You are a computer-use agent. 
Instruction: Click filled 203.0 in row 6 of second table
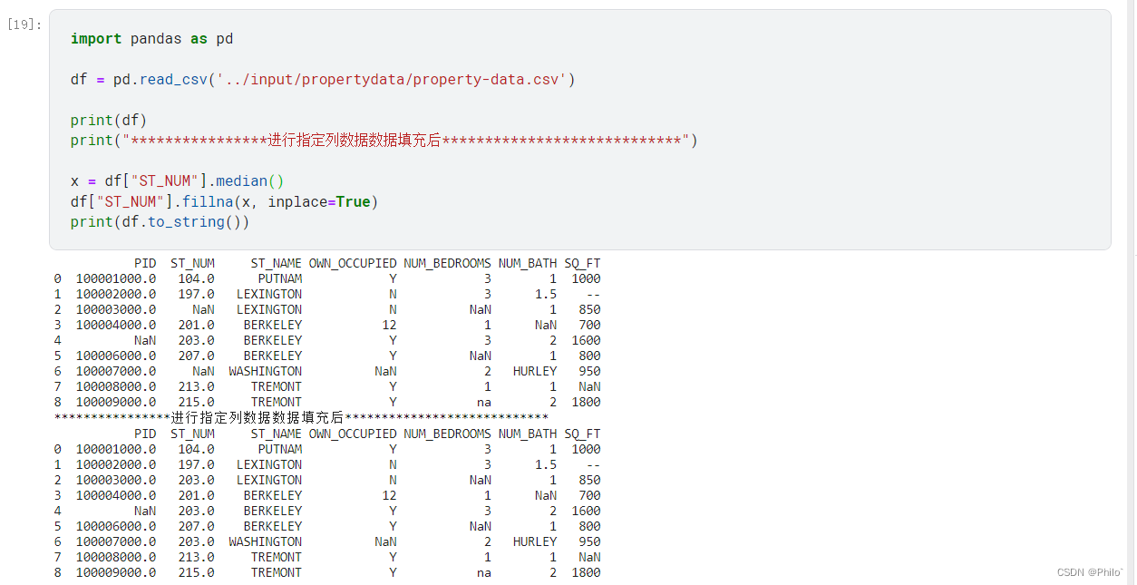pos(196,541)
